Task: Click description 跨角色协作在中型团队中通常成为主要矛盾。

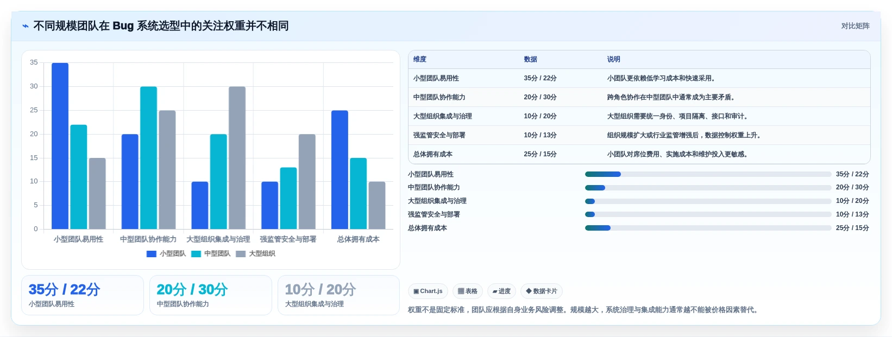Action: pos(672,98)
